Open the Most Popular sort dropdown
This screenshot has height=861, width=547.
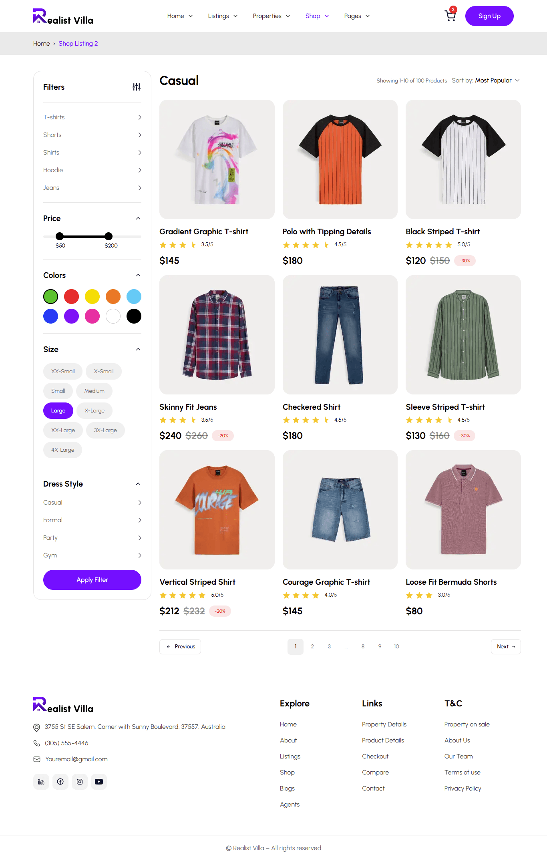pyautogui.click(x=497, y=80)
